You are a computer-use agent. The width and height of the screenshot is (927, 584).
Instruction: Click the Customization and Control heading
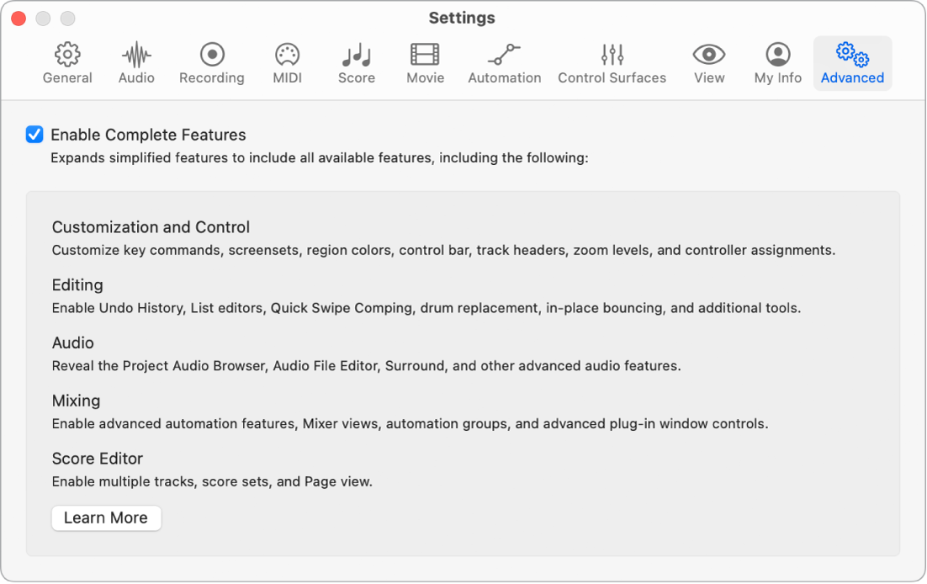pyautogui.click(x=151, y=227)
